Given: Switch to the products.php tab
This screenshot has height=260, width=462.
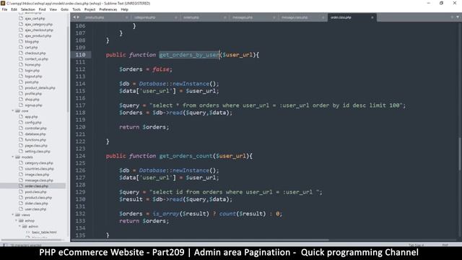Looking at the screenshot, I should click(95, 17).
